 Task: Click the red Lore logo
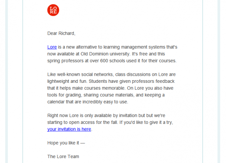[x=53, y=10]
